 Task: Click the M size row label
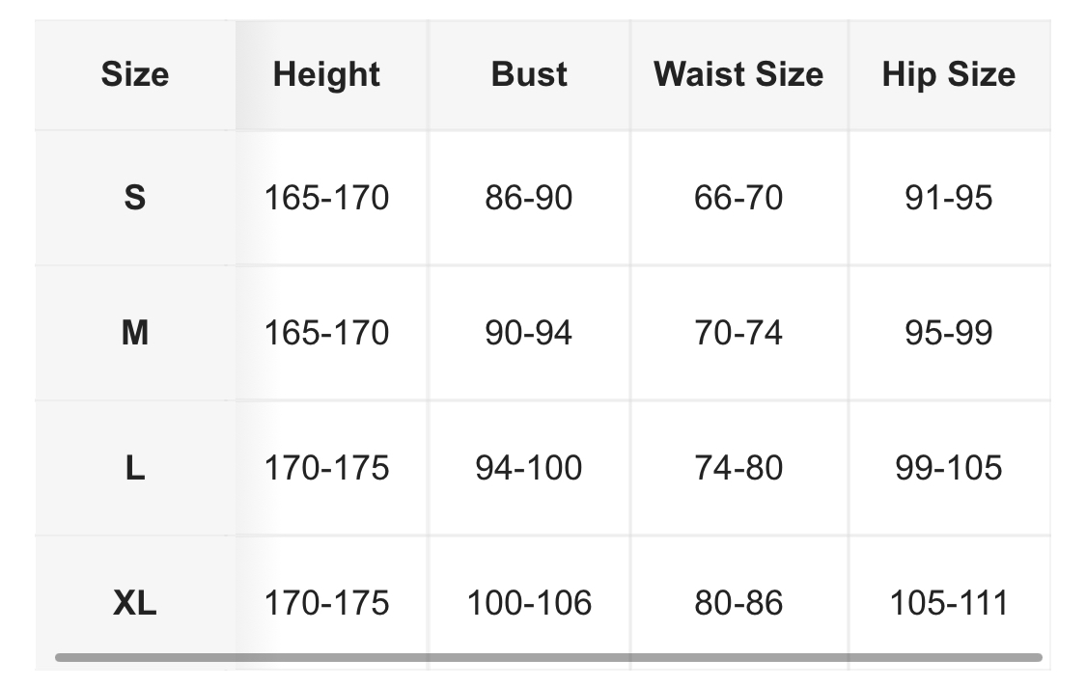135,333
